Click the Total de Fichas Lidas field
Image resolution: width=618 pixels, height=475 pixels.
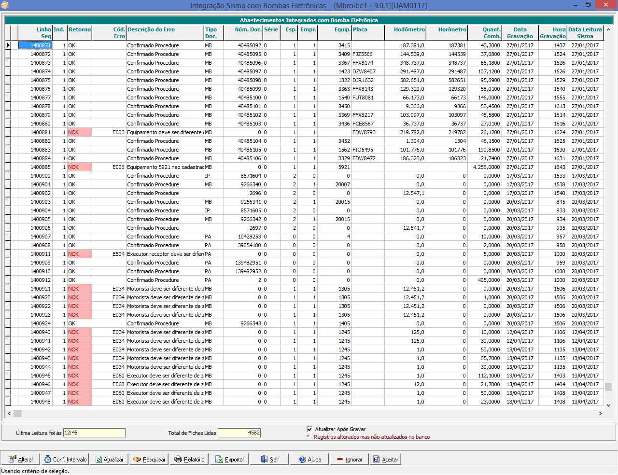point(239,433)
